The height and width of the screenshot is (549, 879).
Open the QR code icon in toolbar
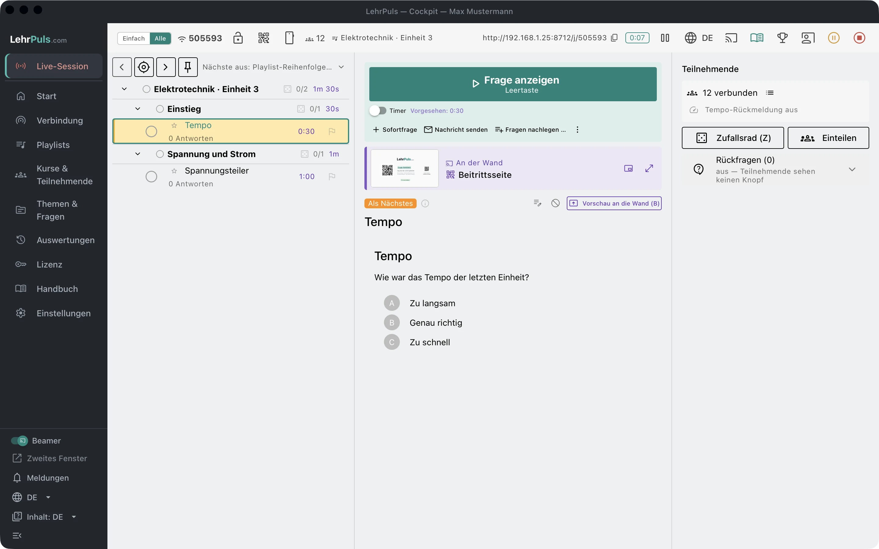263,38
